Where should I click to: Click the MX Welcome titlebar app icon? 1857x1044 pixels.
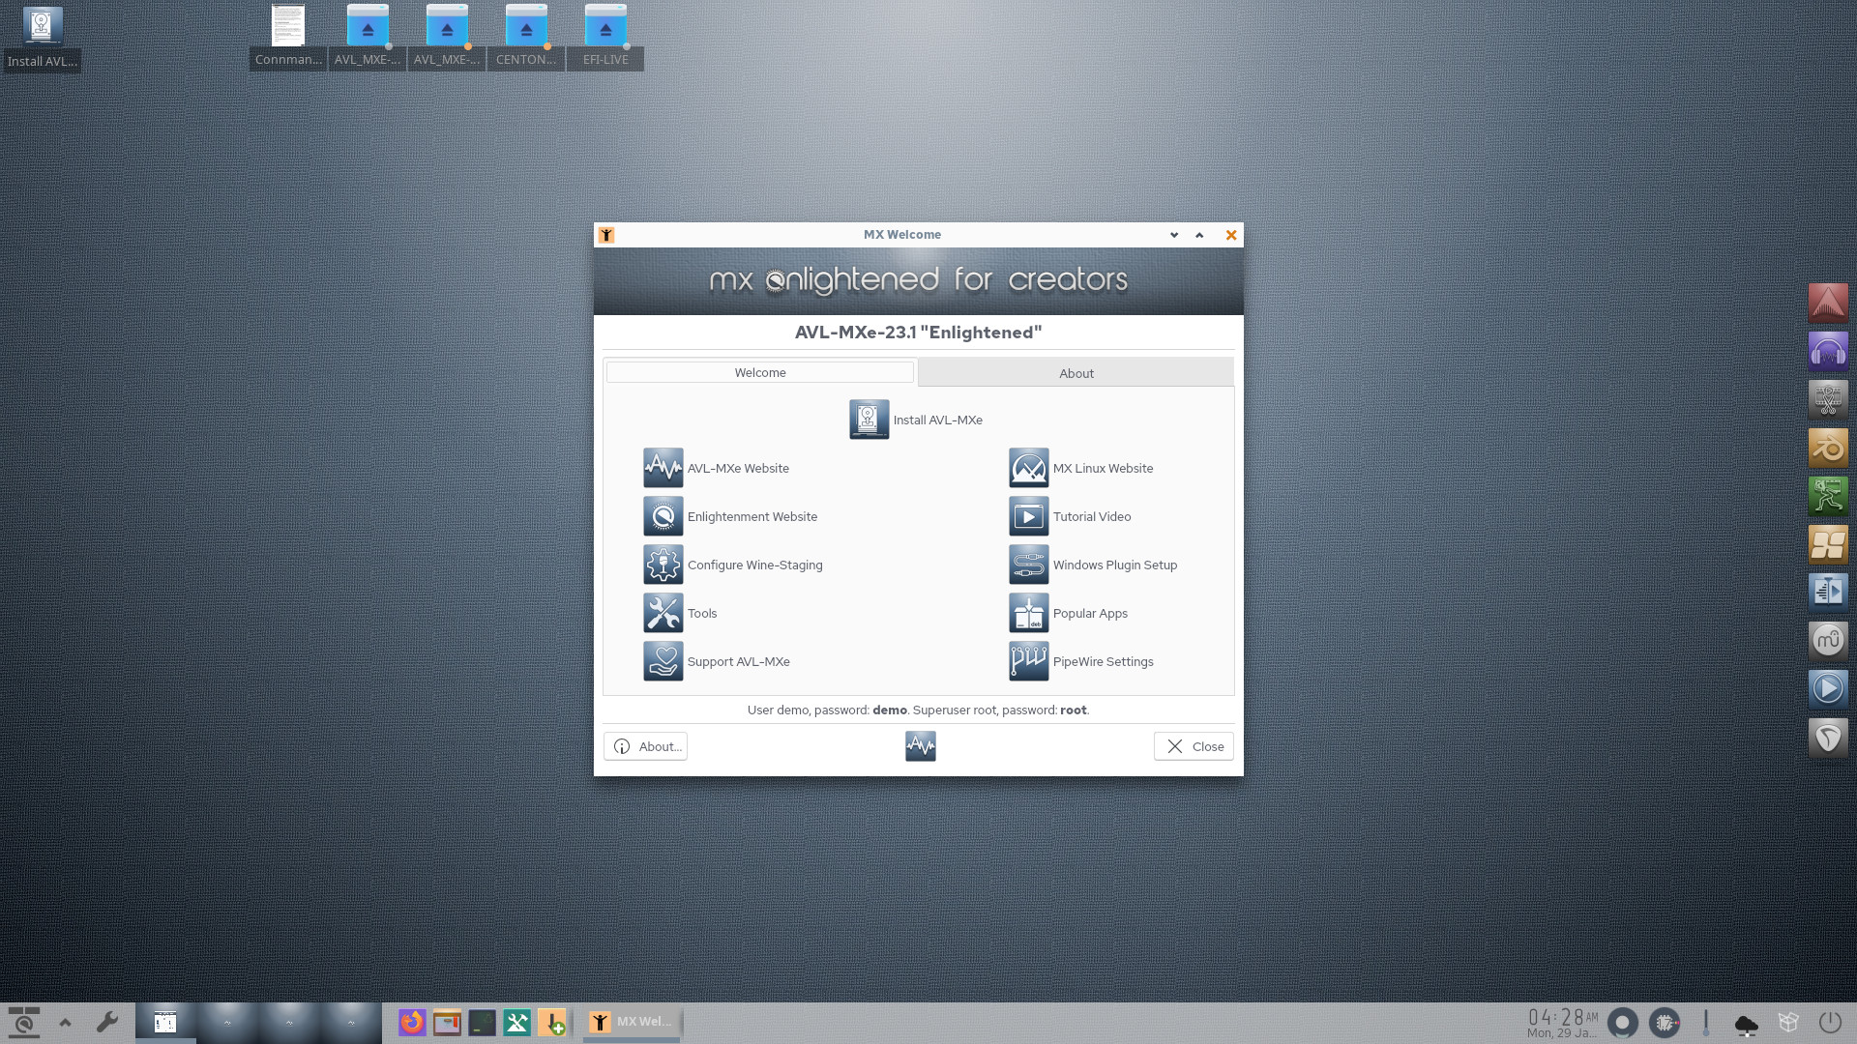606,235
